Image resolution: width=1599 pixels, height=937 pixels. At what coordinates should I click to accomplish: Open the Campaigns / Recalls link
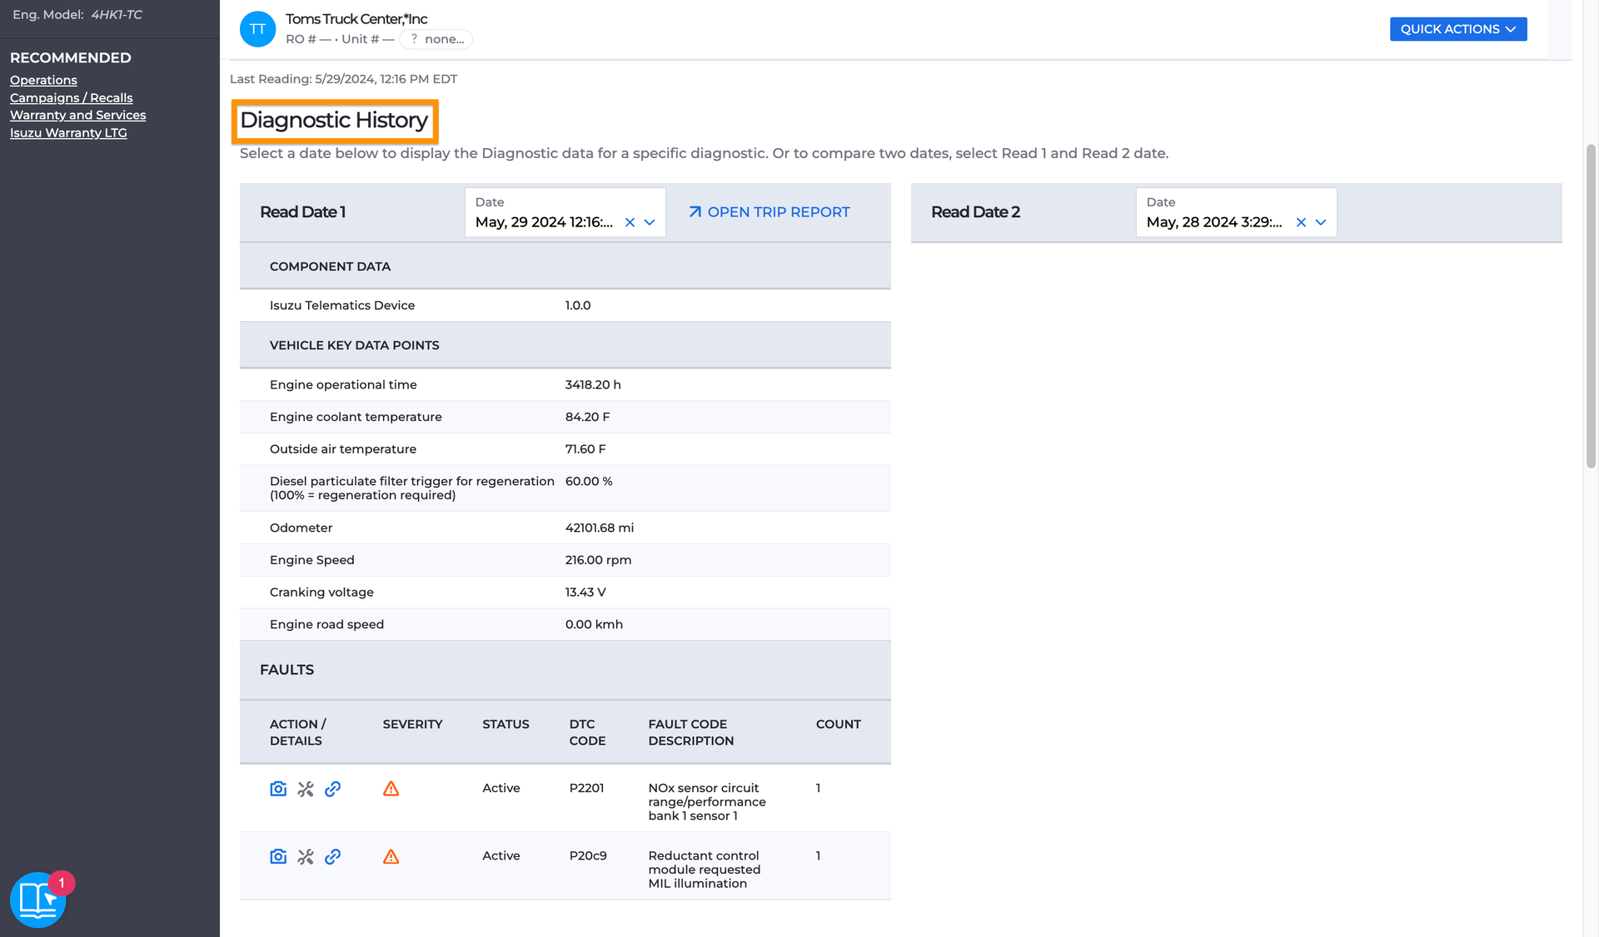click(71, 97)
